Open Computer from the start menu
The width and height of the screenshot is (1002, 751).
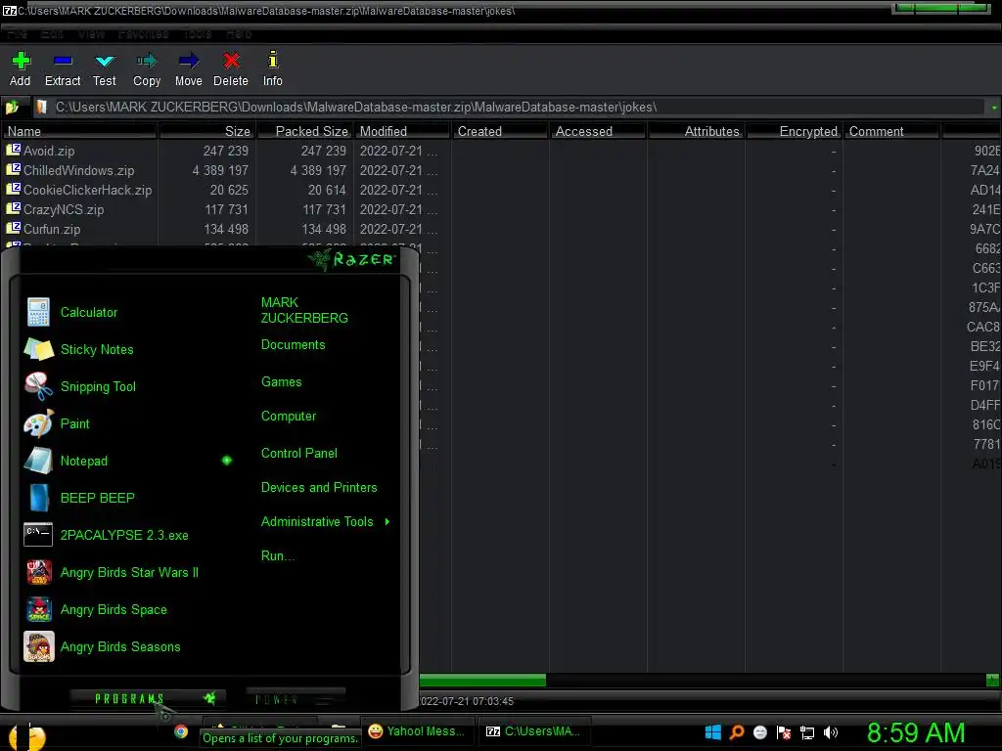289,417
